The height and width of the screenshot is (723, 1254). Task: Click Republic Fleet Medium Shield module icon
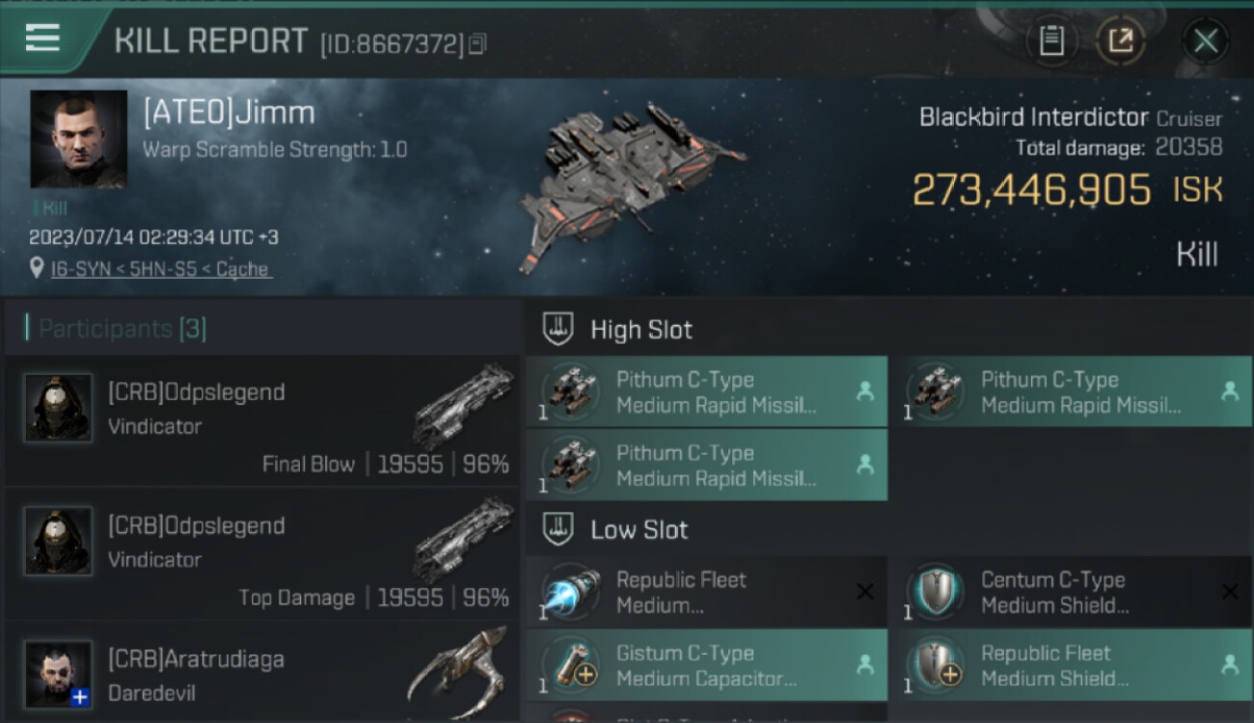click(x=935, y=665)
